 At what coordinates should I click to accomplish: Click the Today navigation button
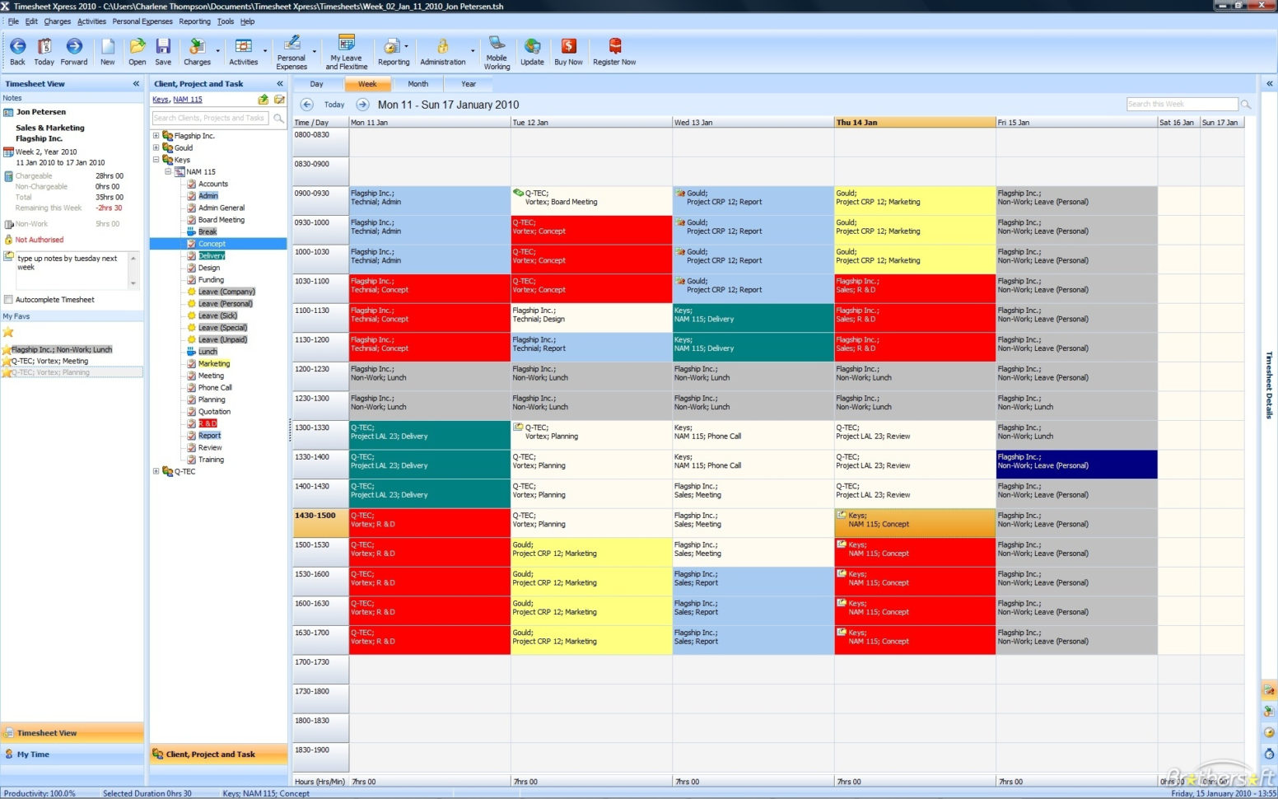334,104
